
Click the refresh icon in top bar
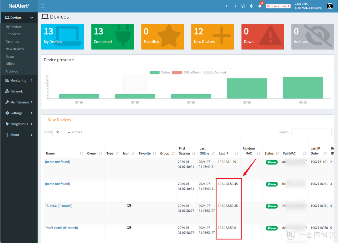pos(243,6)
